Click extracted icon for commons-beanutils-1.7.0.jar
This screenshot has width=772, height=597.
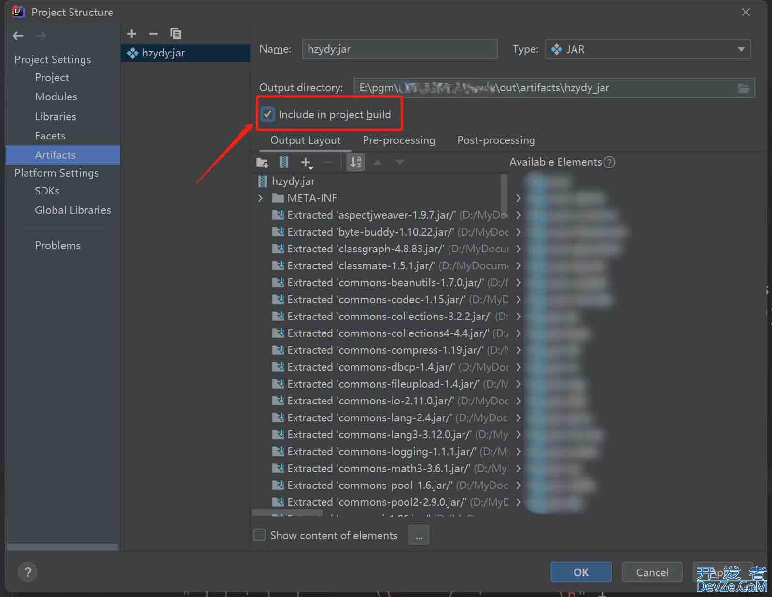coord(278,283)
